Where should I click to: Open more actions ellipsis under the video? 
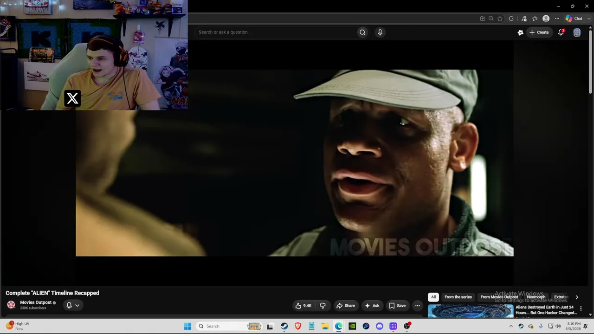pyautogui.click(x=418, y=306)
